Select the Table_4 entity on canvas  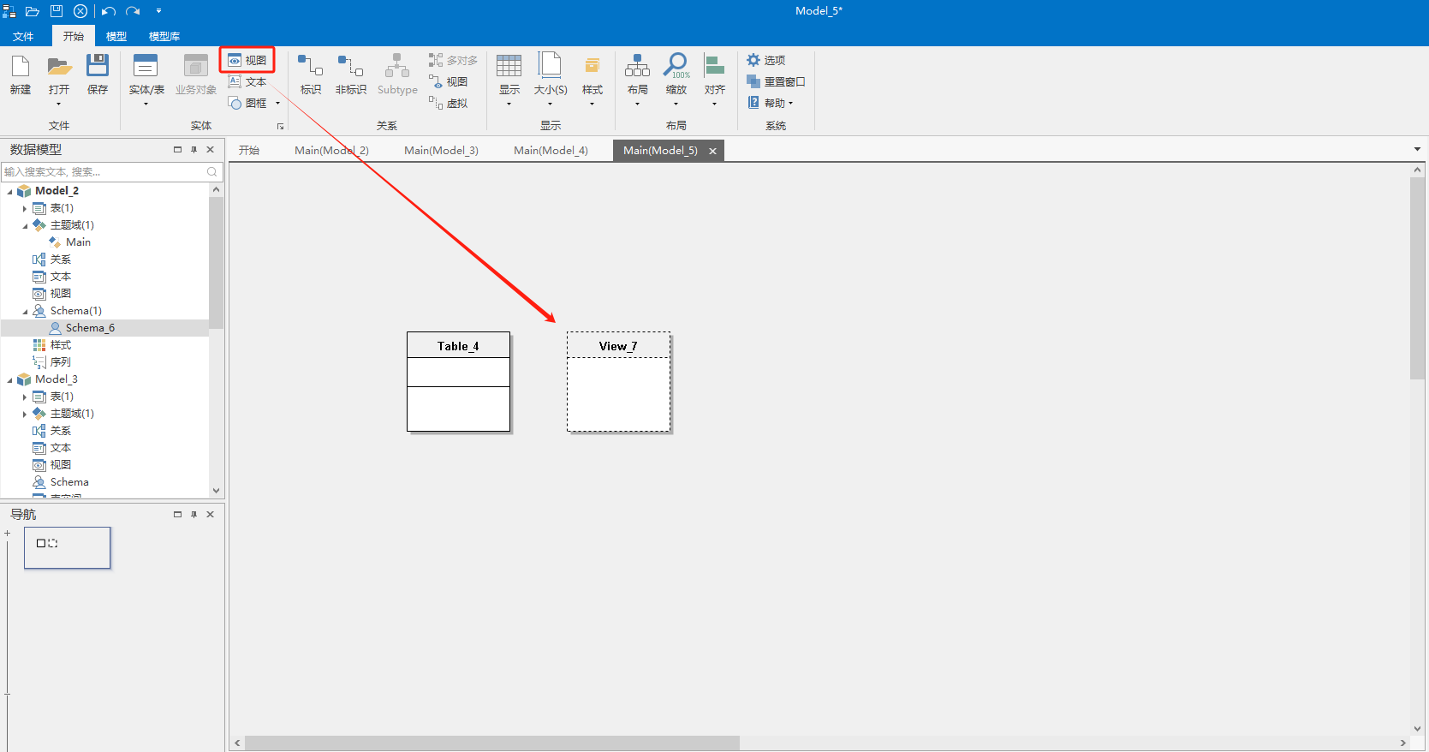pyautogui.click(x=458, y=381)
